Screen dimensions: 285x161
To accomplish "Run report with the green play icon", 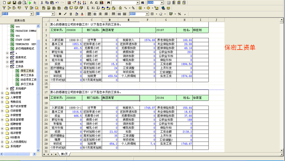I will (30, 2).
